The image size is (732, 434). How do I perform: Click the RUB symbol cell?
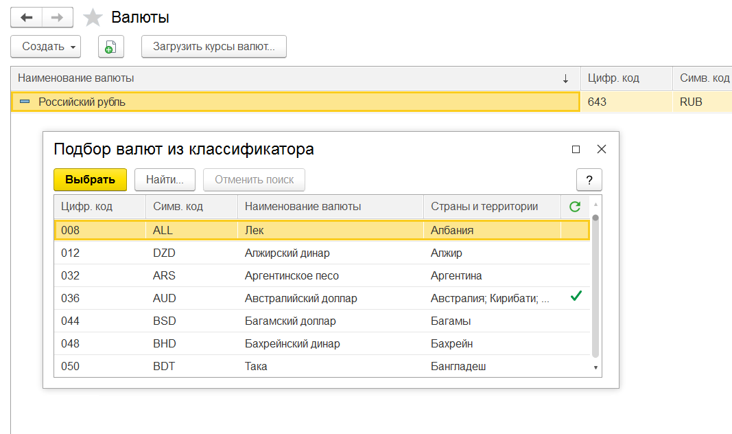coord(703,102)
